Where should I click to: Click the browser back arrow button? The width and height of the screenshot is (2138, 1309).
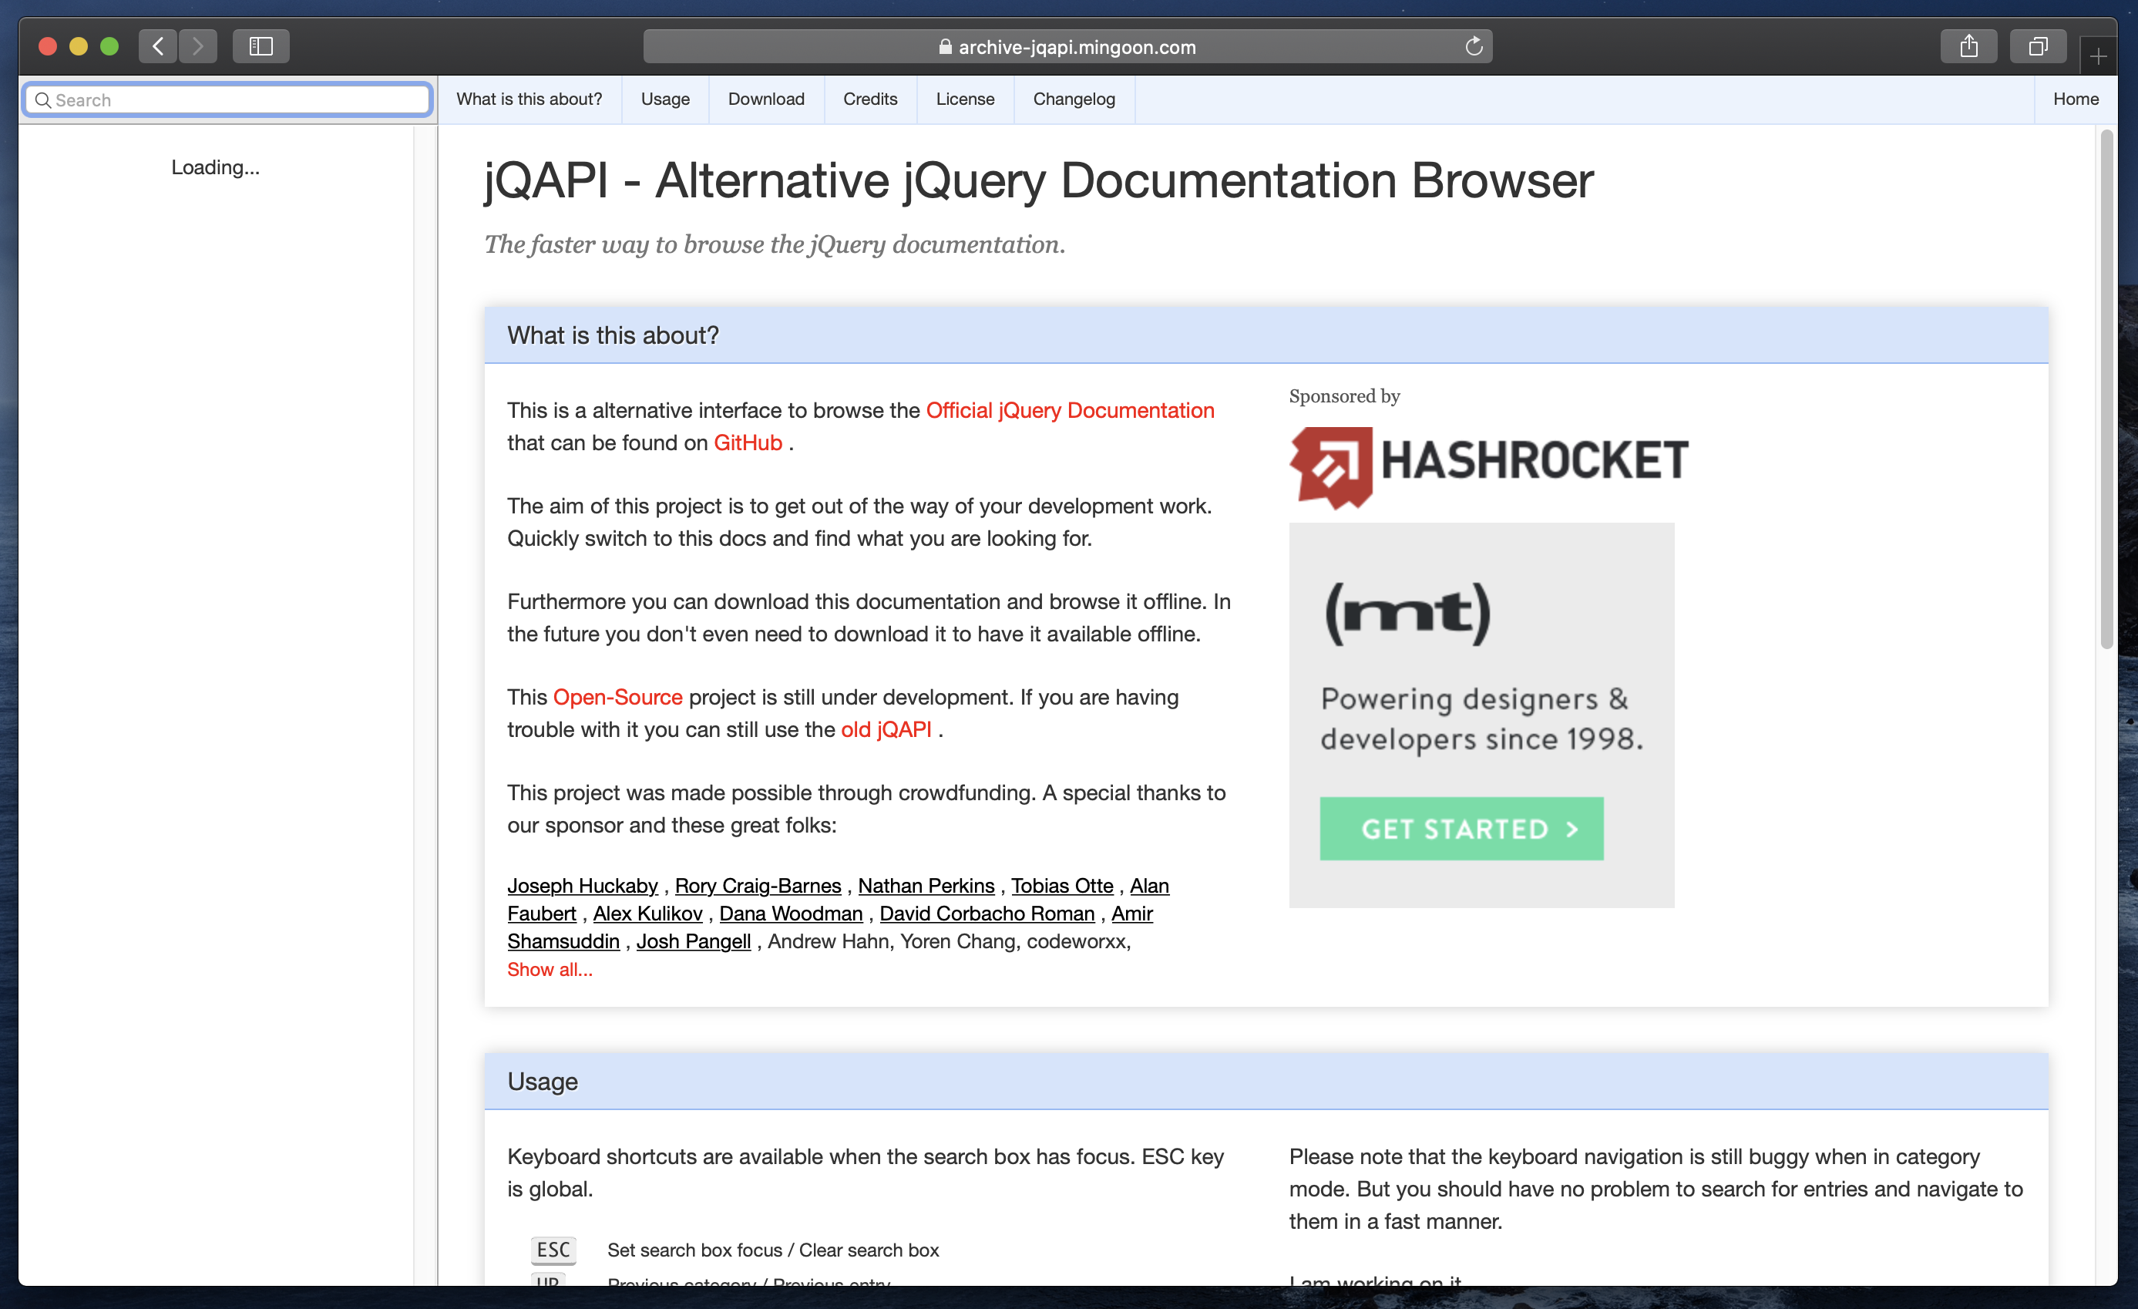(157, 46)
